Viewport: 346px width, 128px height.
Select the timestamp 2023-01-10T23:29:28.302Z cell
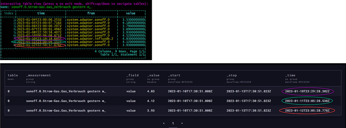click(x=307, y=92)
